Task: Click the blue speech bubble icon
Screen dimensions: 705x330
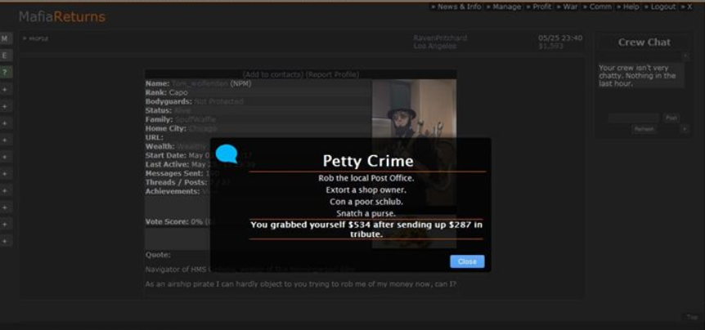Action: [227, 152]
